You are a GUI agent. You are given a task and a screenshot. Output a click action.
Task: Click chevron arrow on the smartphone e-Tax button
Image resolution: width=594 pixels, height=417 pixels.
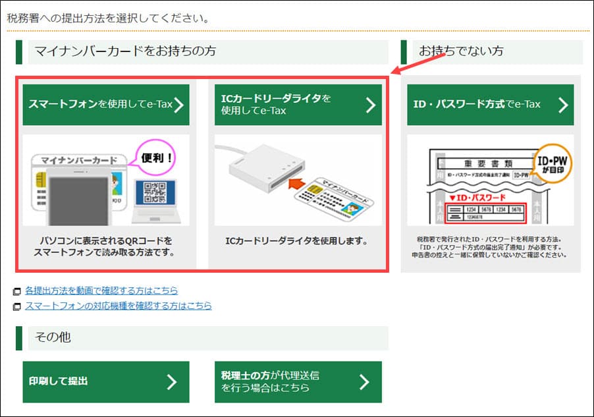point(179,105)
